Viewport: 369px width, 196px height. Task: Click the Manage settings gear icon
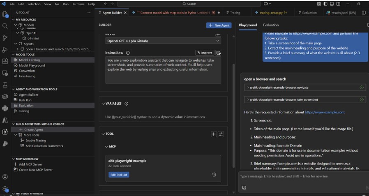point(5,189)
